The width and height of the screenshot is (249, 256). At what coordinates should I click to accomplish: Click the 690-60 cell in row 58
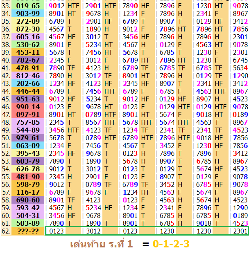pyautogui.click(x=28, y=200)
